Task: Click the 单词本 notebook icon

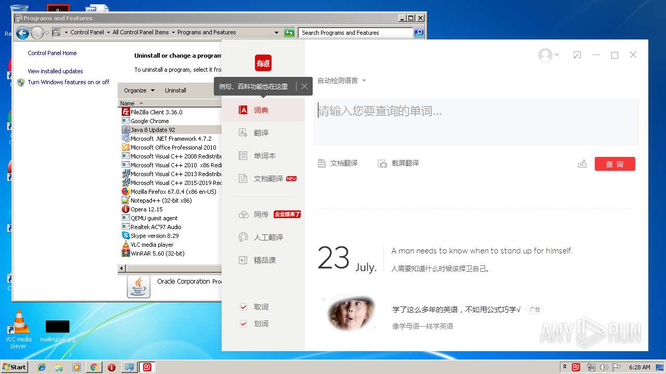Action: point(243,156)
